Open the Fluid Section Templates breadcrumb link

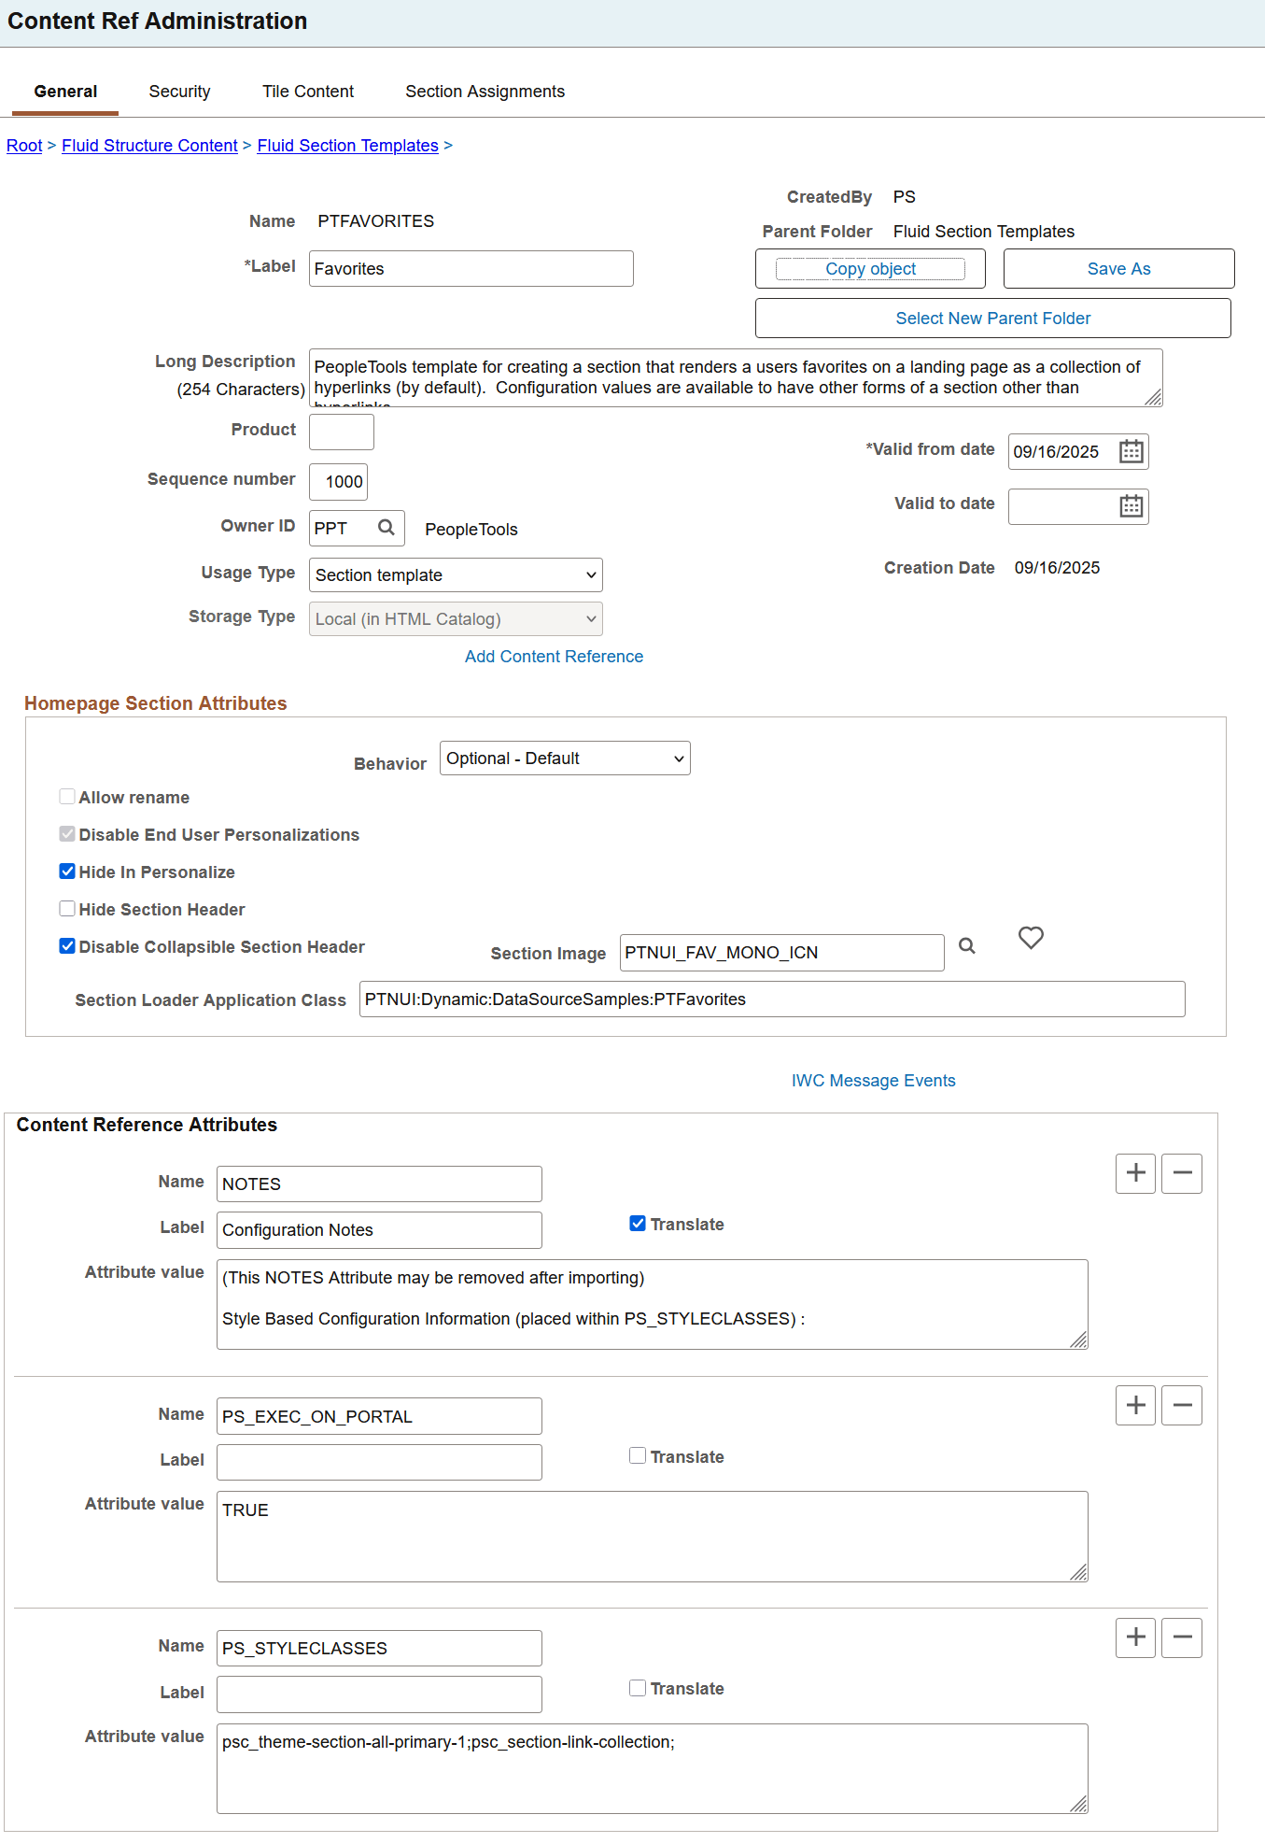pyautogui.click(x=347, y=145)
